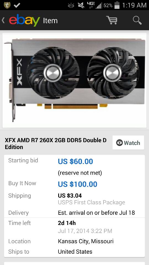Toggle Watch on this item

pyautogui.click(x=128, y=143)
